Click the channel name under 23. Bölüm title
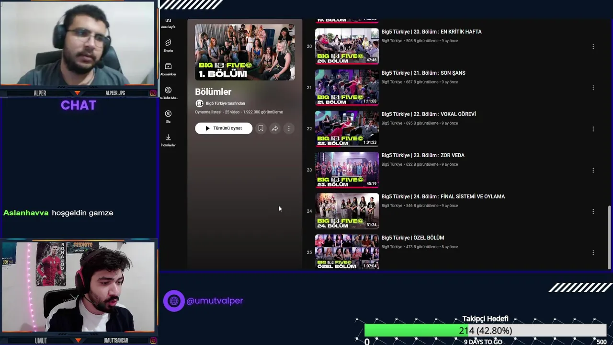 coord(392,164)
